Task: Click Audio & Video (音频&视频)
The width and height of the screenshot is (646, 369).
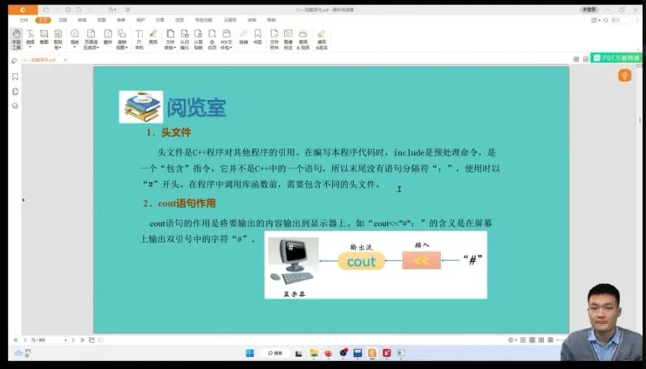Action: 303,39
